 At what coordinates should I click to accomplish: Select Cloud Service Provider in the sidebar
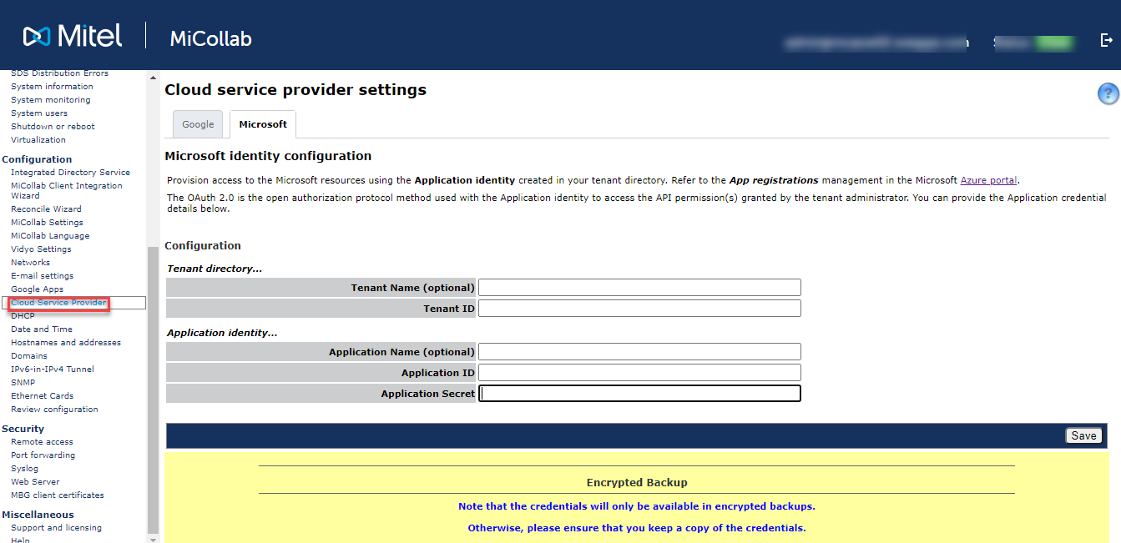pyautogui.click(x=58, y=302)
